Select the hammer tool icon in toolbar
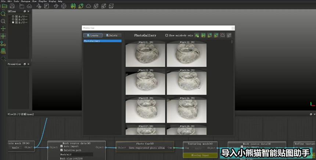Image resolution: width=316 pixels, height=160 pixels. (39, 6)
